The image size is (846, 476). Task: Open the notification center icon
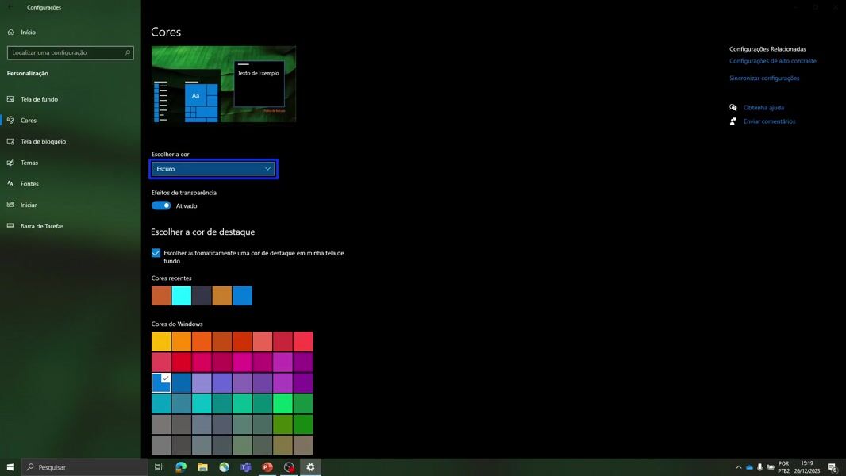[832, 467]
